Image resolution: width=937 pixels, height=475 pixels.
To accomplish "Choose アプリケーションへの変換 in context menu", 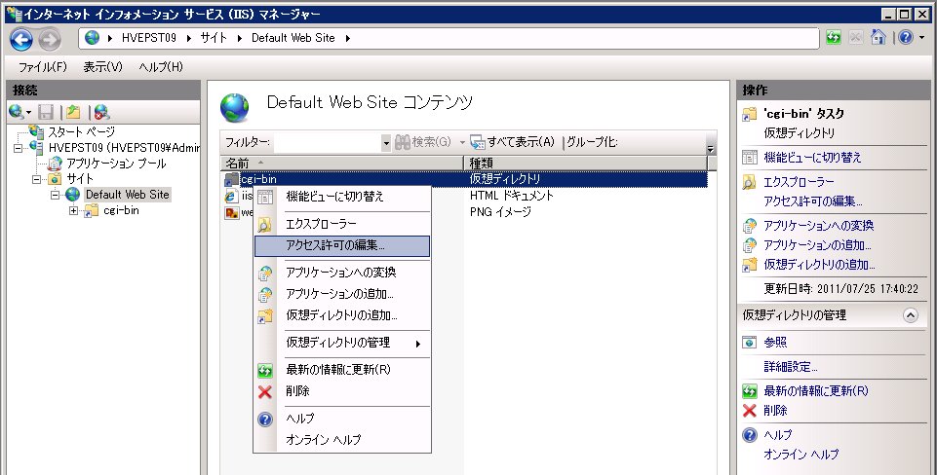I will pos(342,273).
